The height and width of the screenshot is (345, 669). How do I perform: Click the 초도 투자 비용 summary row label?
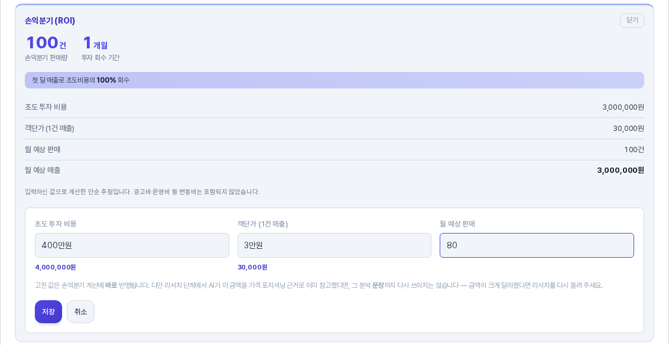pos(46,107)
